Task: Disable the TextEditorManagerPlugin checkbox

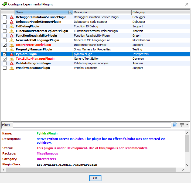Action: pyautogui.click(x=5, y=59)
